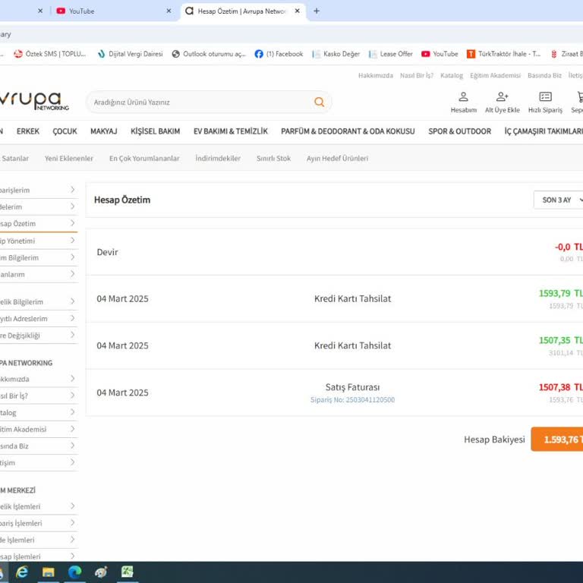Click the Alt Üye Ekle icon
The width and height of the screenshot is (583, 583).
502,102
